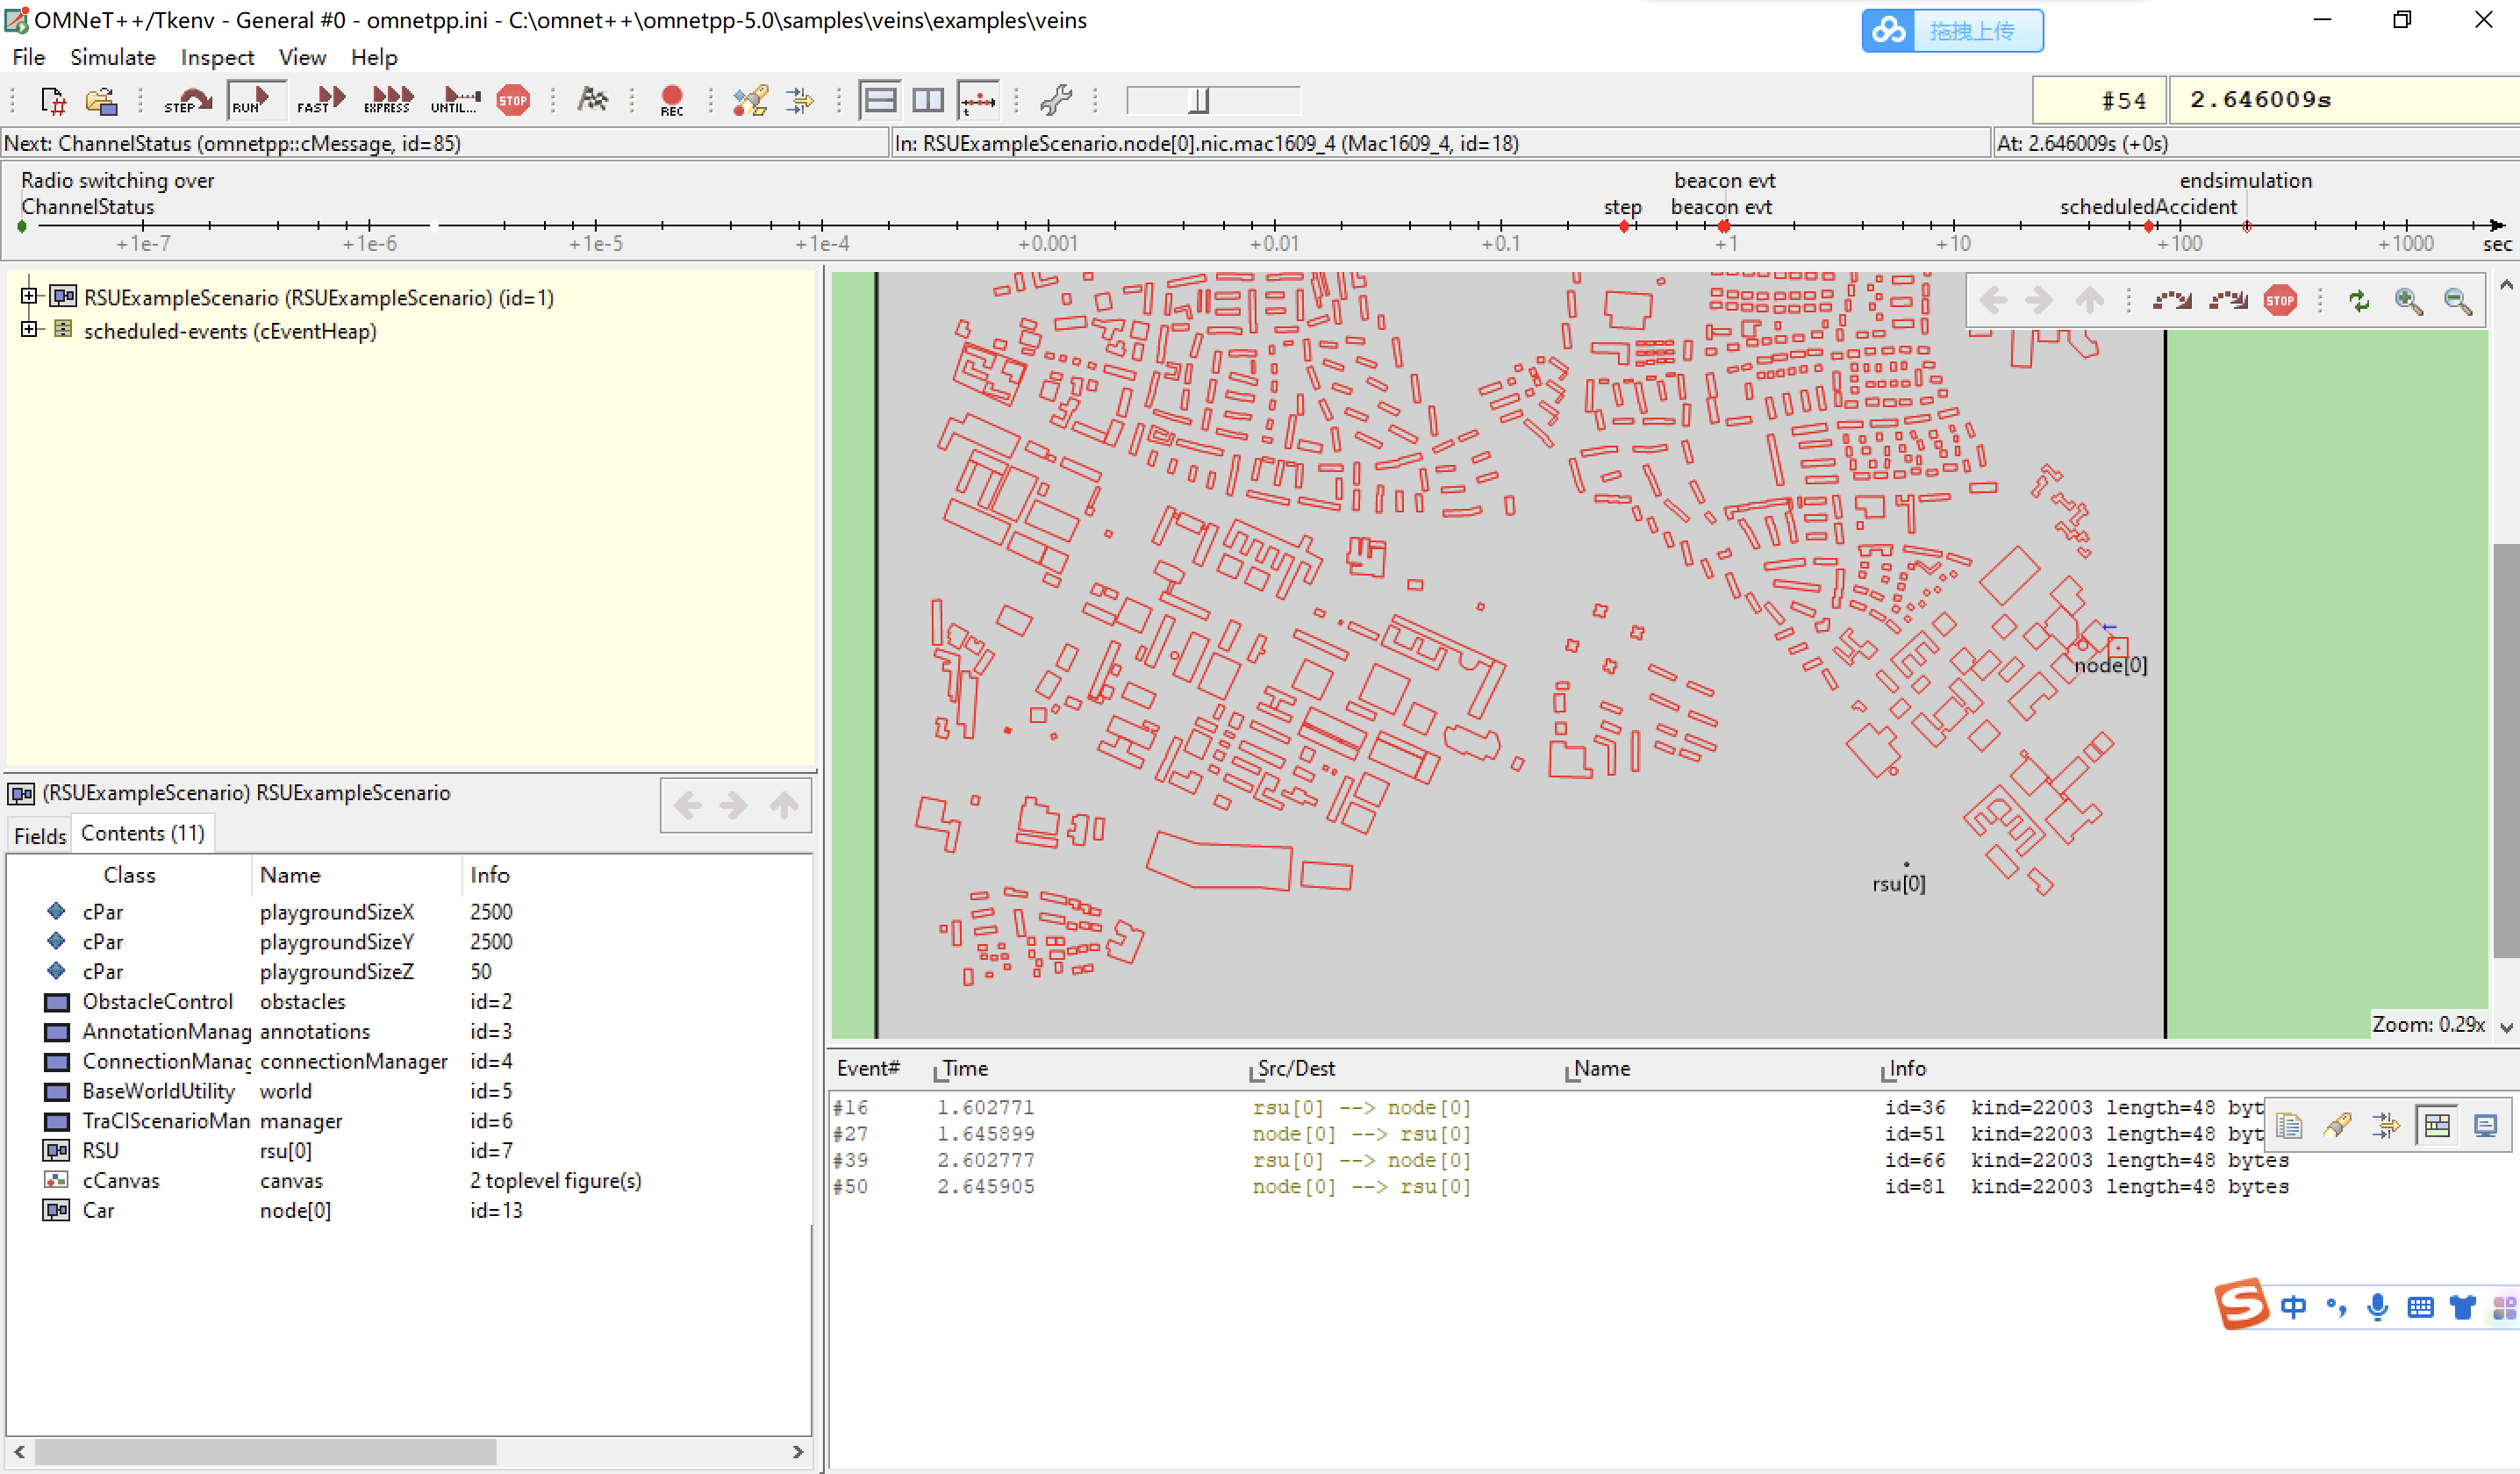Toggle vertical stacked layout view
This screenshot has height=1474, width=2520.
point(879,100)
